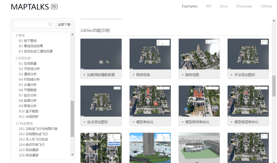The width and height of the screenshot is (277, 163).
Task: Open the 加载倾斜摄影数据 thumbnail
Action: tap(101, 54)
